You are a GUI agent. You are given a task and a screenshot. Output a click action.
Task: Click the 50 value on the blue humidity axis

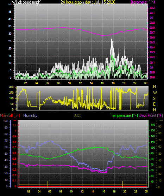[6, 154]
